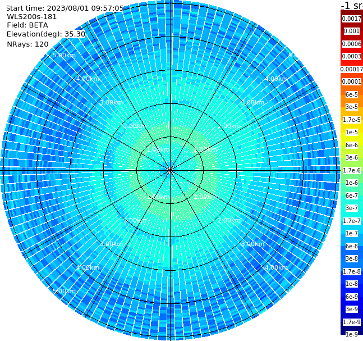Click the scan origin at plot center

pos(170,170)
